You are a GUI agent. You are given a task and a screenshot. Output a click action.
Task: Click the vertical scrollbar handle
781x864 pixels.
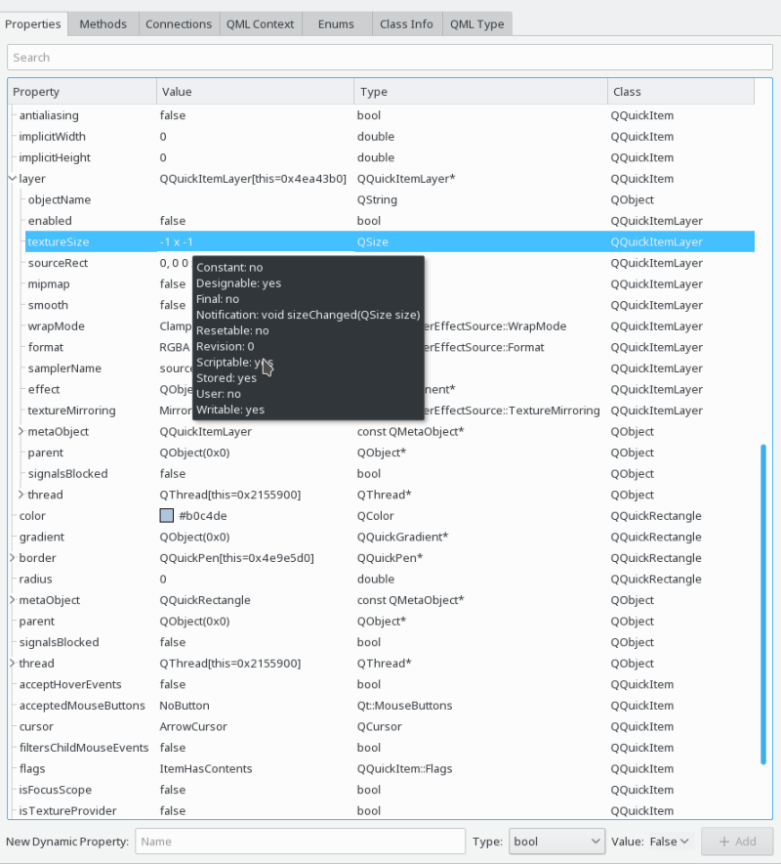click(x=763, y=604)
